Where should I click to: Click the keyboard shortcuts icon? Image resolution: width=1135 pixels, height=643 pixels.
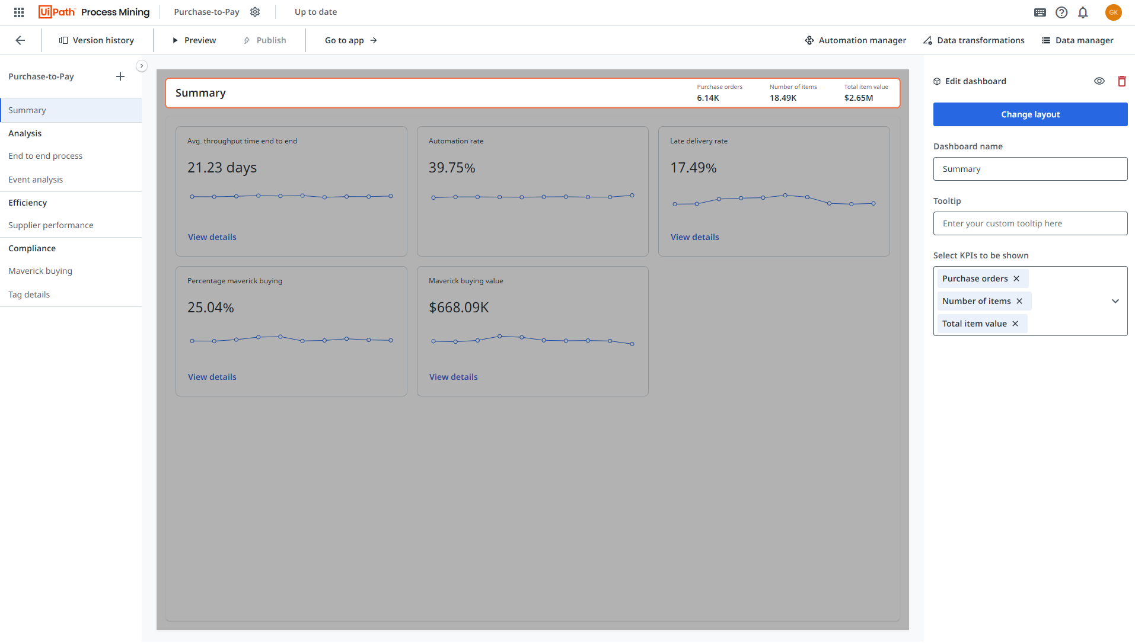(x=1040, y=12)
